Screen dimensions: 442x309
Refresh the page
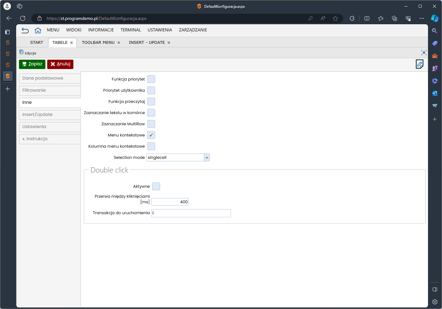tap(23, 18)
